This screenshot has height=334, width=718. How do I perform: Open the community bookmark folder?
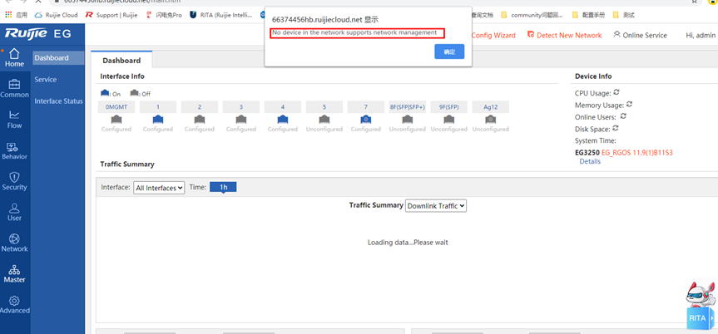coord(532,15)
